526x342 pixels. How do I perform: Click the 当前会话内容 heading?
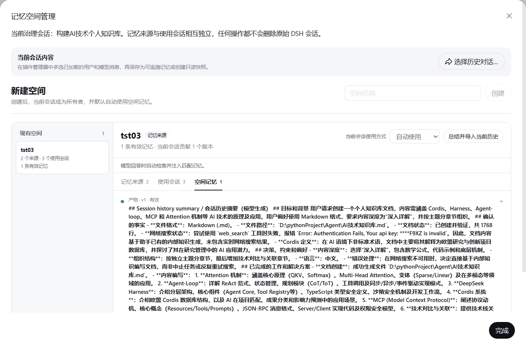coord(36,57)
